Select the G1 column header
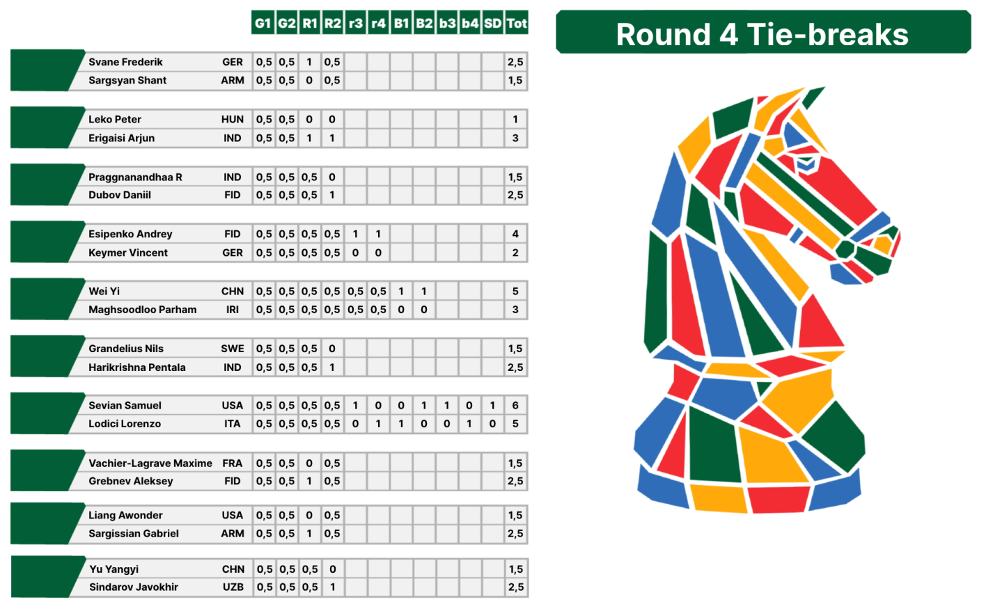The image size is (993, 611). point(263,23)
